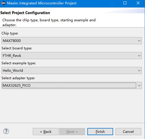Open the Chip type dropdown showing MAX78000
This screenshot has width=145, height=139.
[x=72, y=41]
